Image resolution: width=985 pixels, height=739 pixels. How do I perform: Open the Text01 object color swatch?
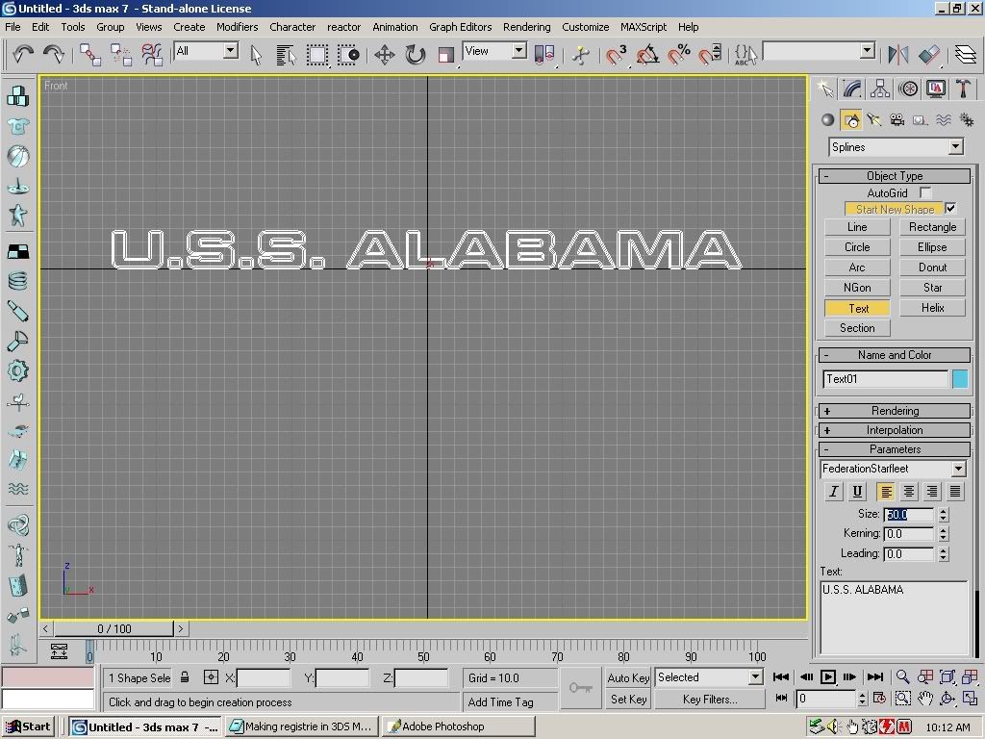pos(960,379)
